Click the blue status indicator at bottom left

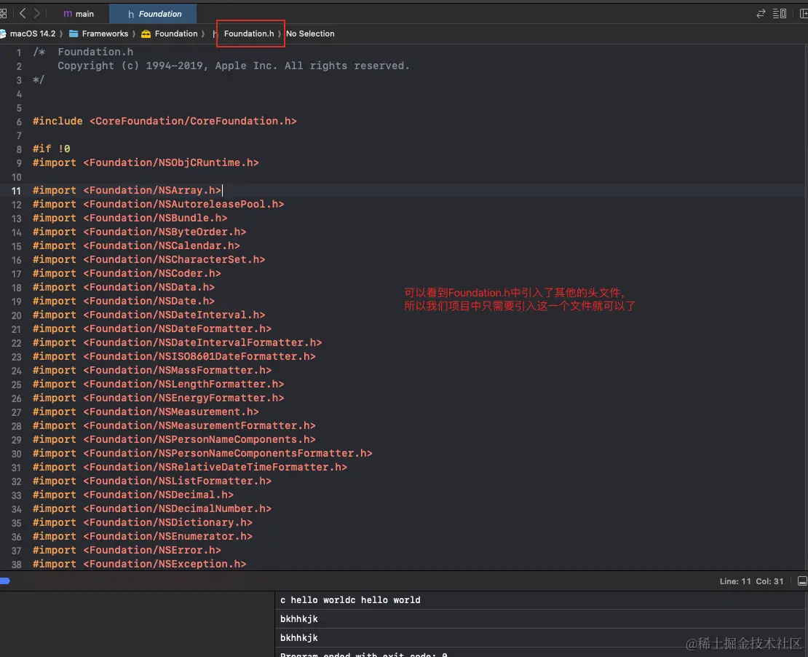pos(5,581)
